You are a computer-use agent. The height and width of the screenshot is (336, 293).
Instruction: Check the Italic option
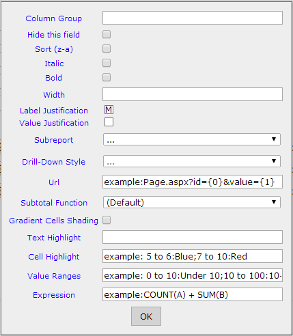pos(107,63)
